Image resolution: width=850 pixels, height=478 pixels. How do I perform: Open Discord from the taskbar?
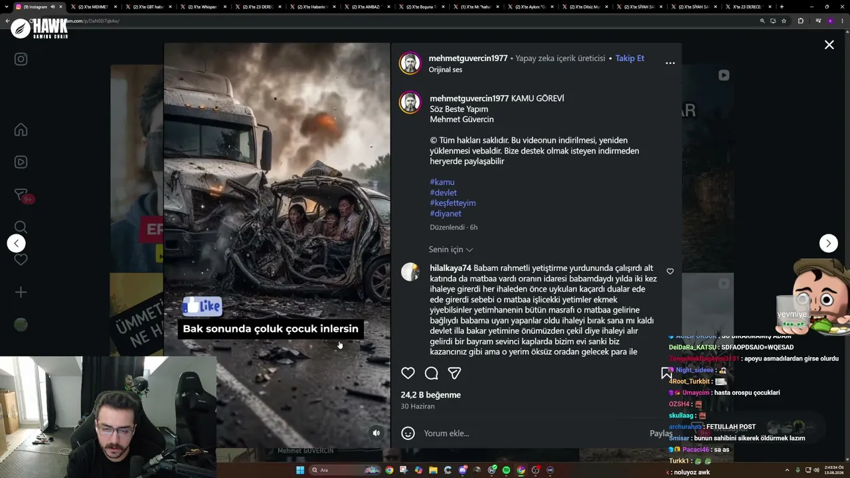coord(463,470)
